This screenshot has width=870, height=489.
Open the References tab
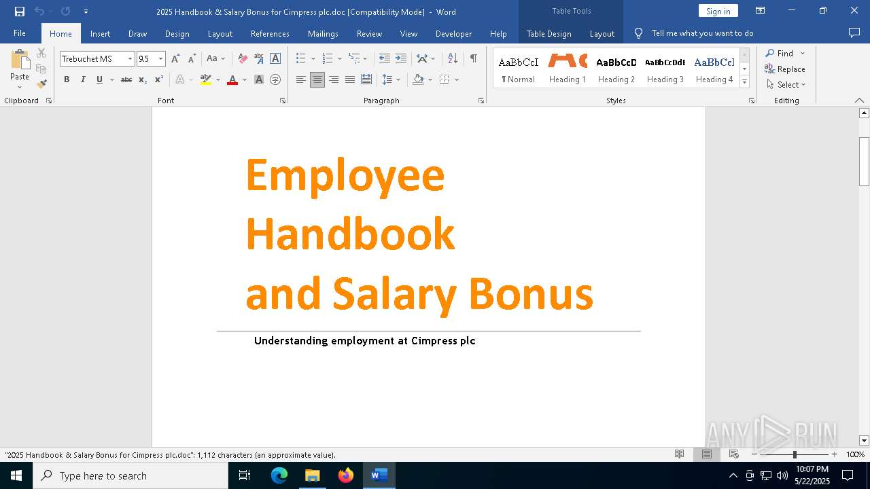[x=270, y=33]
